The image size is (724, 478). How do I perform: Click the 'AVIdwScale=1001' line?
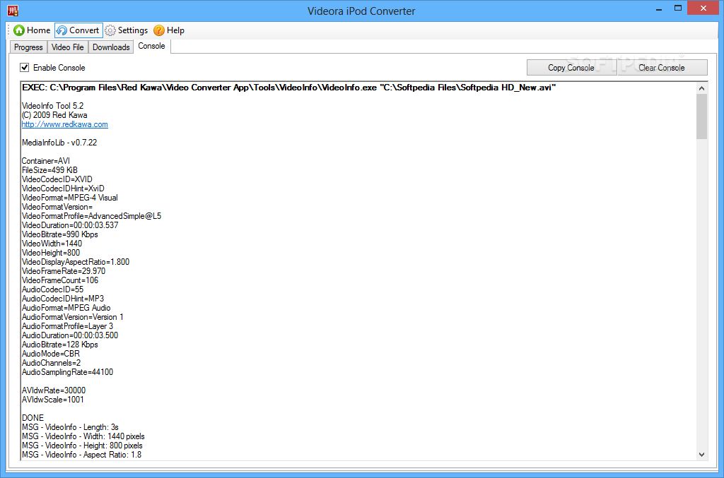(x=52, y=400)
